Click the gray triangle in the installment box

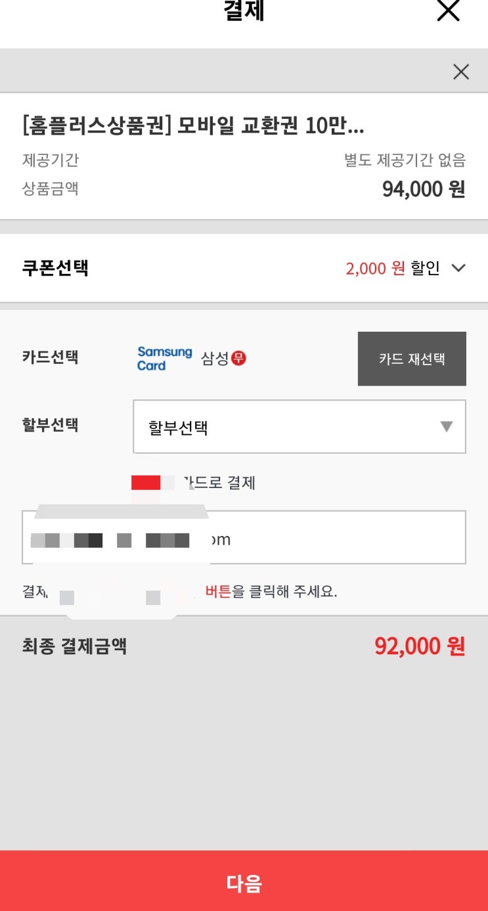pos(447,427)
